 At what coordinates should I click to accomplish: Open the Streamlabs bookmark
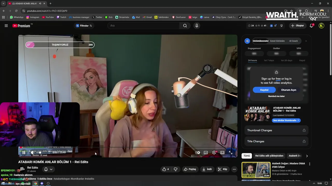(x=122, y=17)
